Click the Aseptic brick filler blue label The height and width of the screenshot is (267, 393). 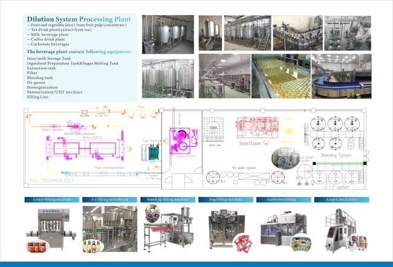tap(342, 199)
